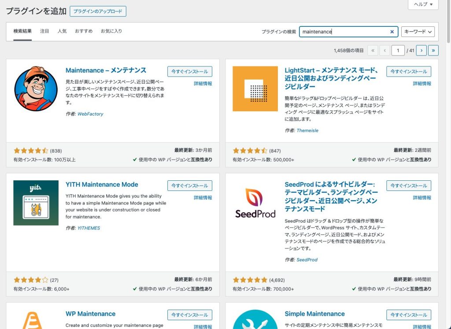Install the WP Maintenance plugin
The image size is (451, 329).
tap(189, 315)
